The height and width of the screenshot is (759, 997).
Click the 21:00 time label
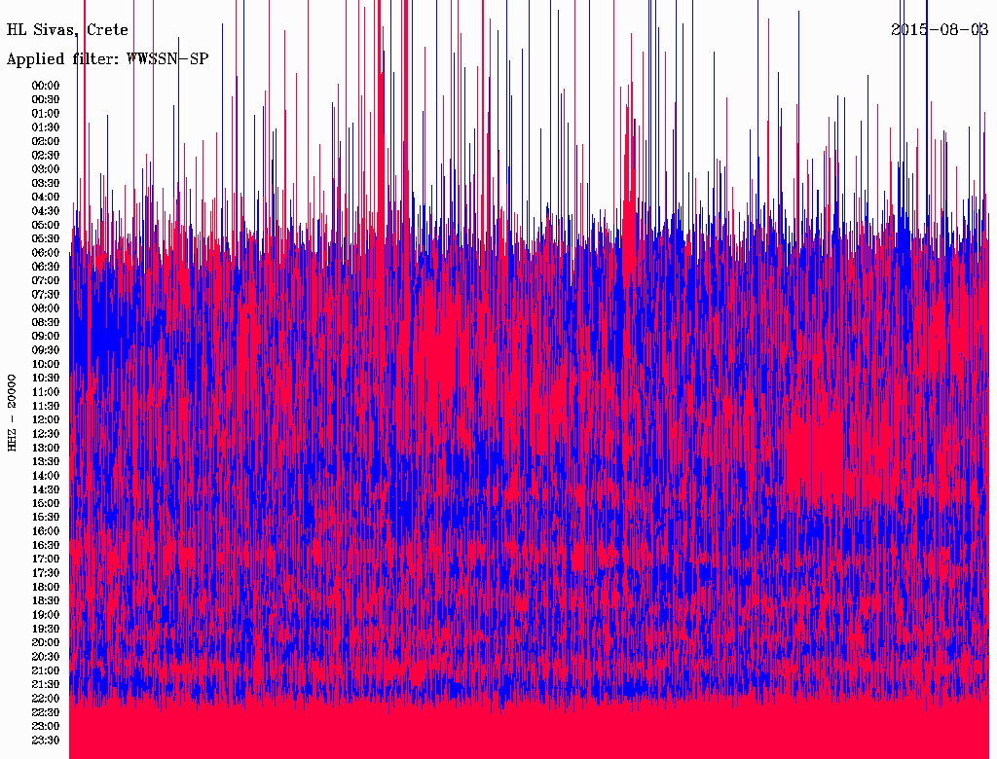click(x=46, y=670)
